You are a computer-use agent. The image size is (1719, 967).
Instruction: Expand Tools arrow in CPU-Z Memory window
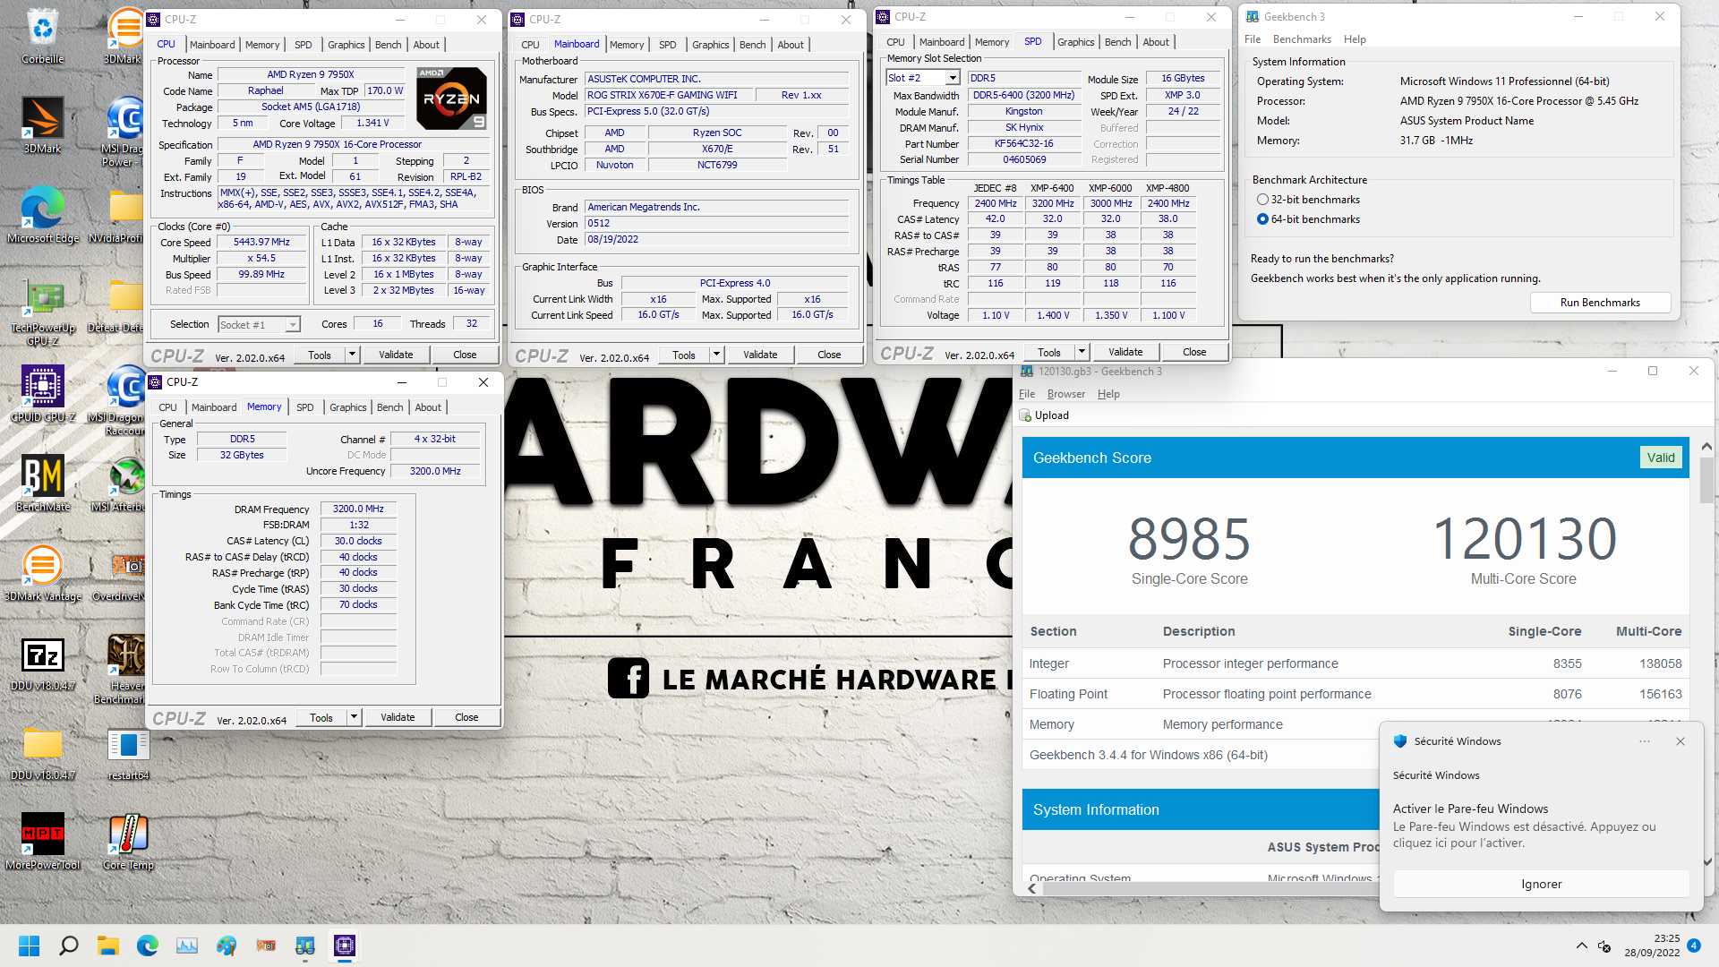point(355,718)
